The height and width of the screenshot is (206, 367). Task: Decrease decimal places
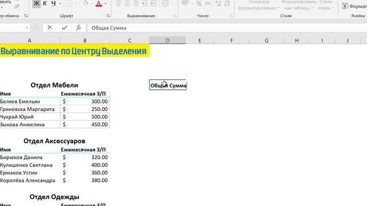pyautogui.click(x=227, y=3)
